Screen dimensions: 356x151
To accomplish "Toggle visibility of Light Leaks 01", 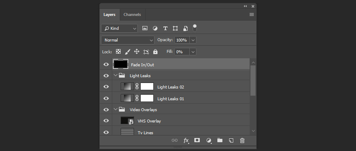I will pyautogui.click(x=106, y=98).
